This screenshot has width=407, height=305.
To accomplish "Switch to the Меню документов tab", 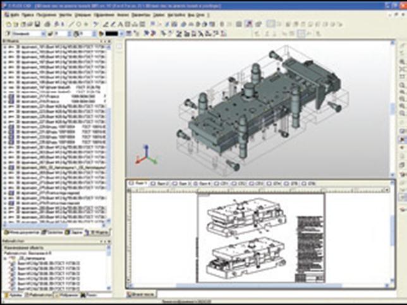I will click(x=21, y=232).
